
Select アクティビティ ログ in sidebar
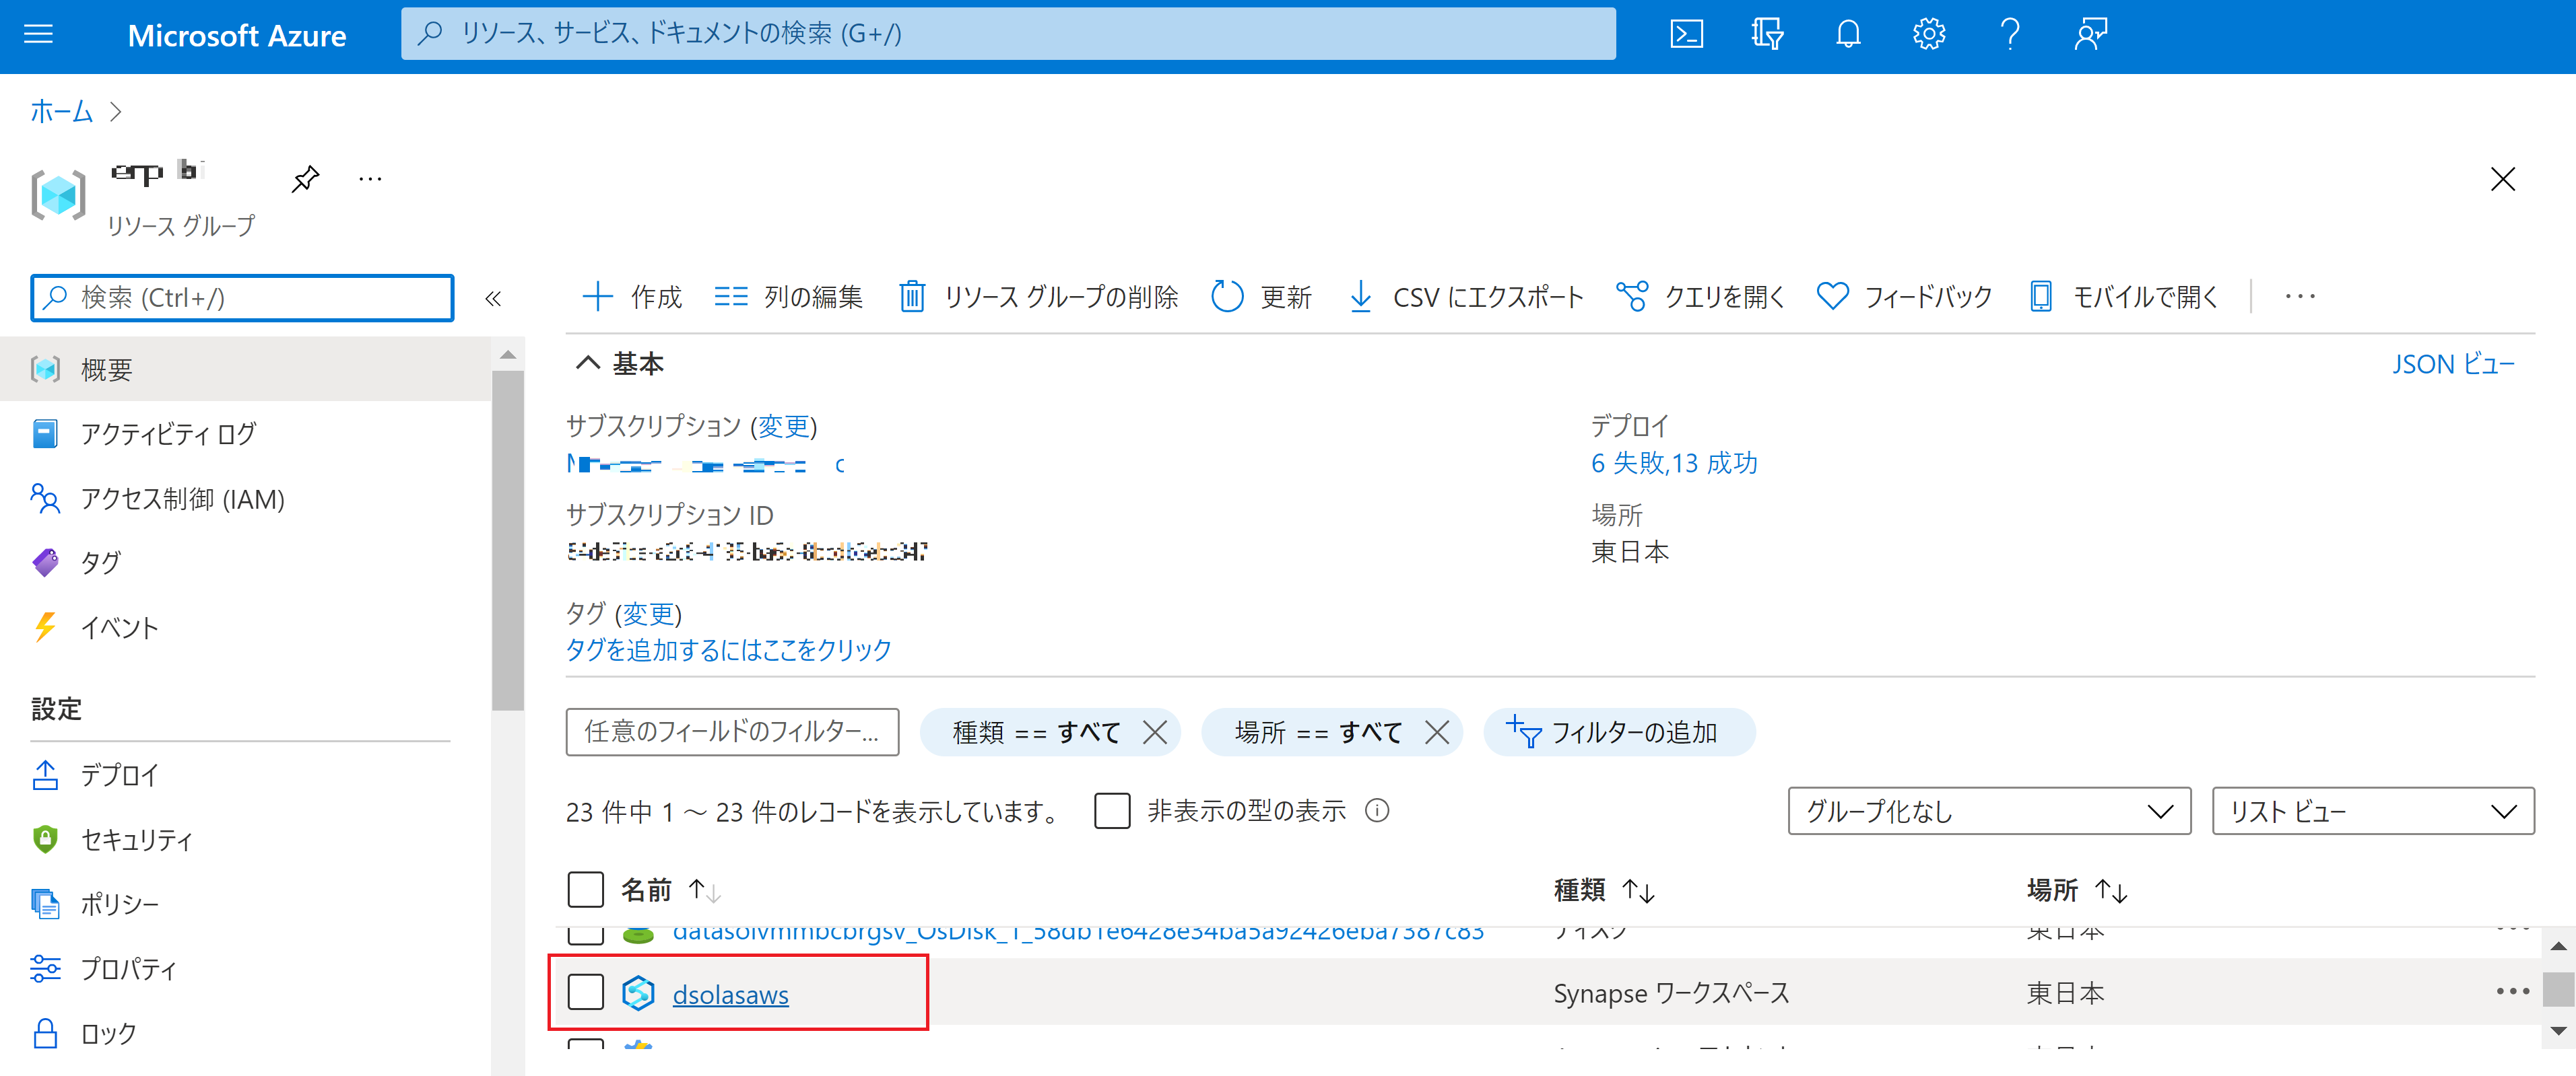(x=168, y=433)
